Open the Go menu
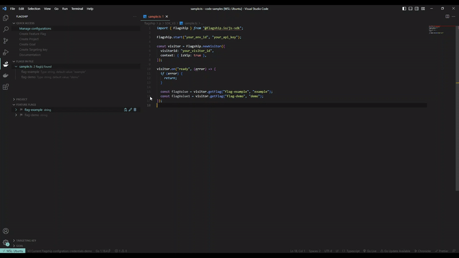459x258 pixels. pos(56,9)
